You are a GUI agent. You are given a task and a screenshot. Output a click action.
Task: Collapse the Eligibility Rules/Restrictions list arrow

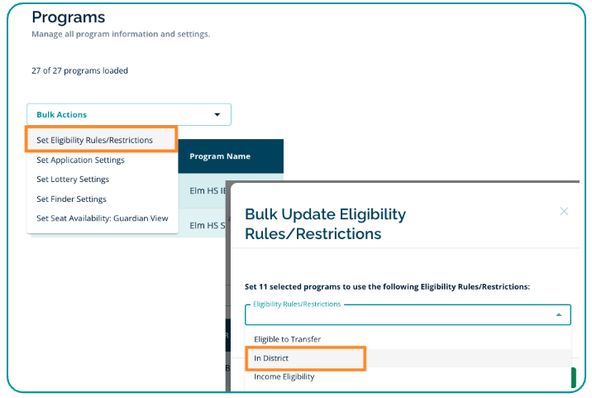[558, 315]
